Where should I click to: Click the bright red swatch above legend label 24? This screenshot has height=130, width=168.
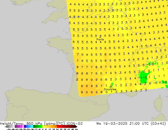click(58, 126)
